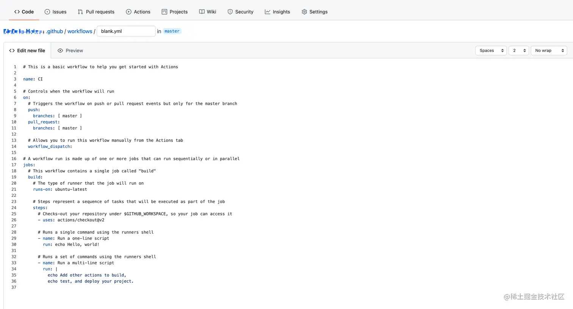Open the Code tab

tap(24, 12)
